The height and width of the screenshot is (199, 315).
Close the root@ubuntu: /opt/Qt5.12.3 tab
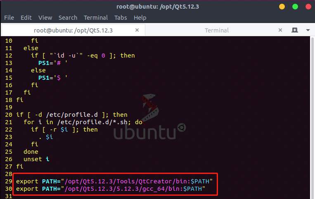coord(137,30)
